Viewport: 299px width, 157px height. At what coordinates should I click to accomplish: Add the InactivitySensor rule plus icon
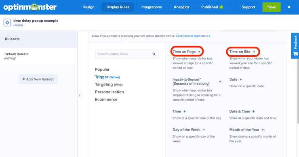point(220,82)
